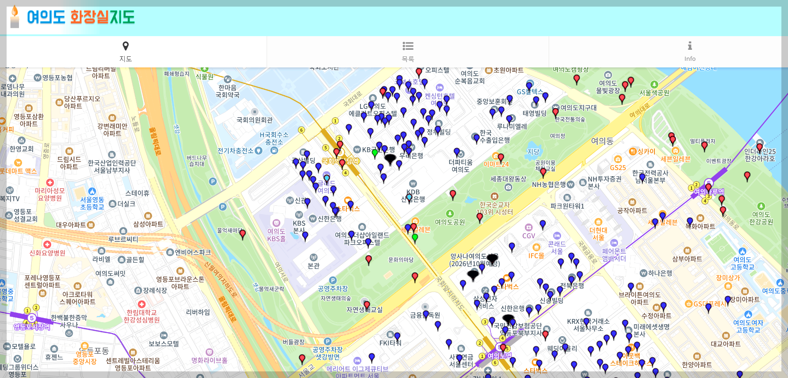Click the red marker by 버들광장
The width and height of the screenshot is (788, 378).
[x=302, y=359]
